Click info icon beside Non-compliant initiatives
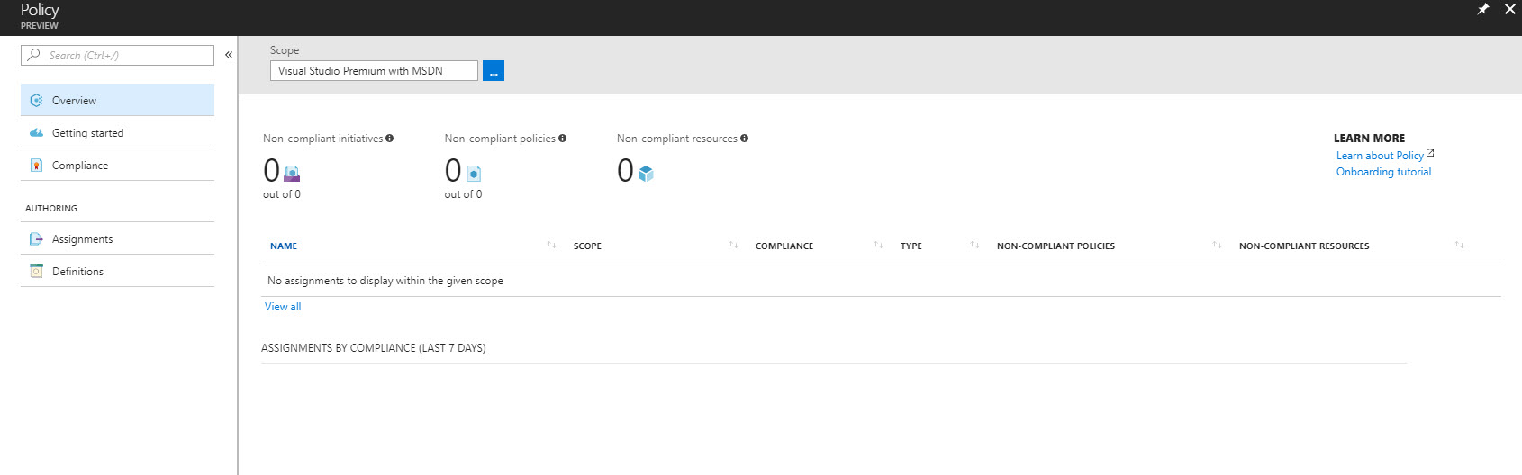 pos(389,139)
